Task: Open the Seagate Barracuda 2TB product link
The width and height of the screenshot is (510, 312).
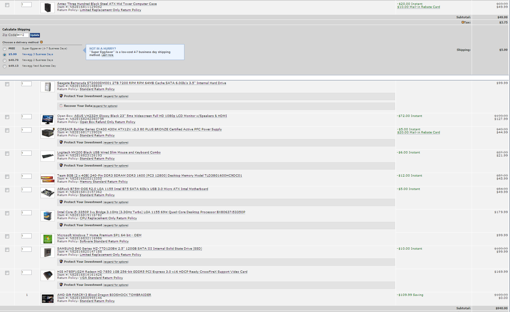Action: (x=141, y=83)
